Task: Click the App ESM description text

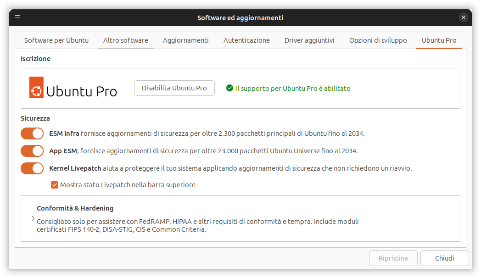Action: [203, 151]
